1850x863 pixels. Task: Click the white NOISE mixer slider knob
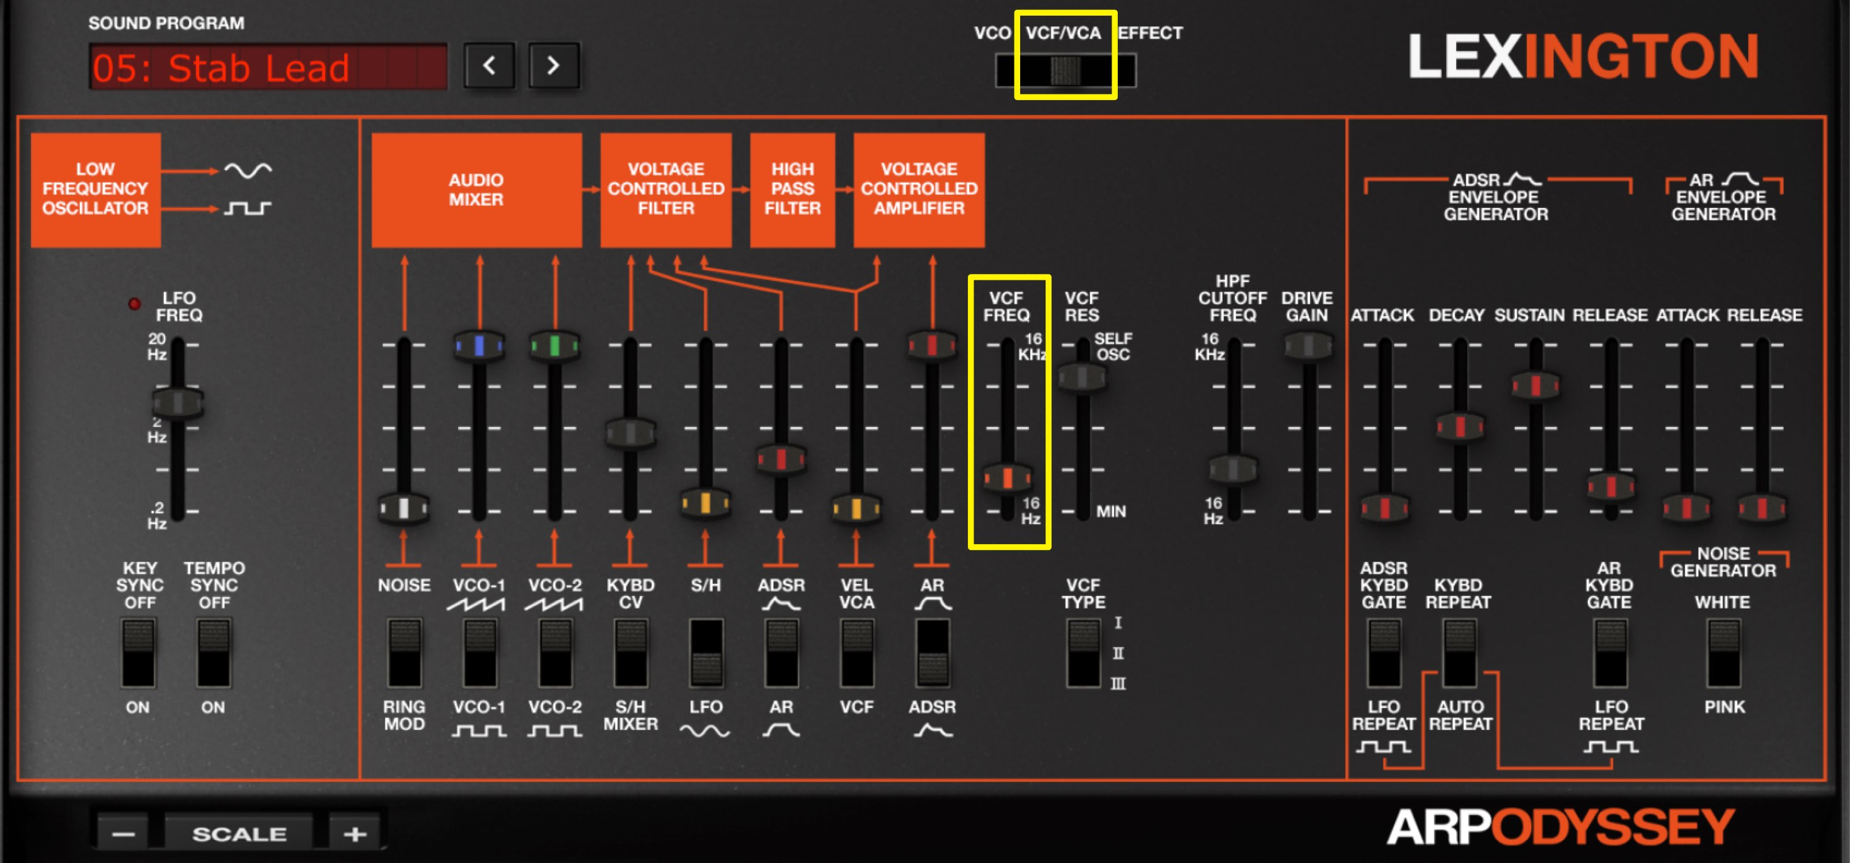click(x=404, y=508)
